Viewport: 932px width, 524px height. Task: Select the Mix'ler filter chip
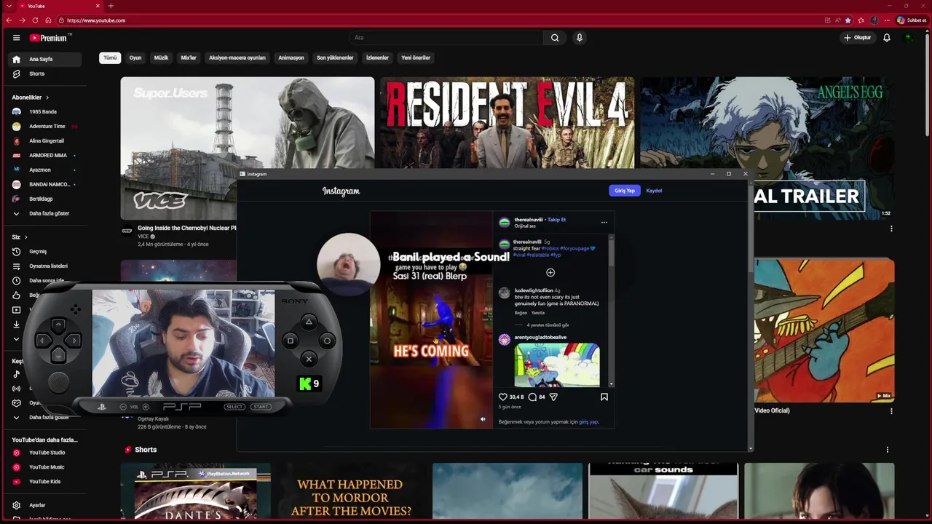189,57
